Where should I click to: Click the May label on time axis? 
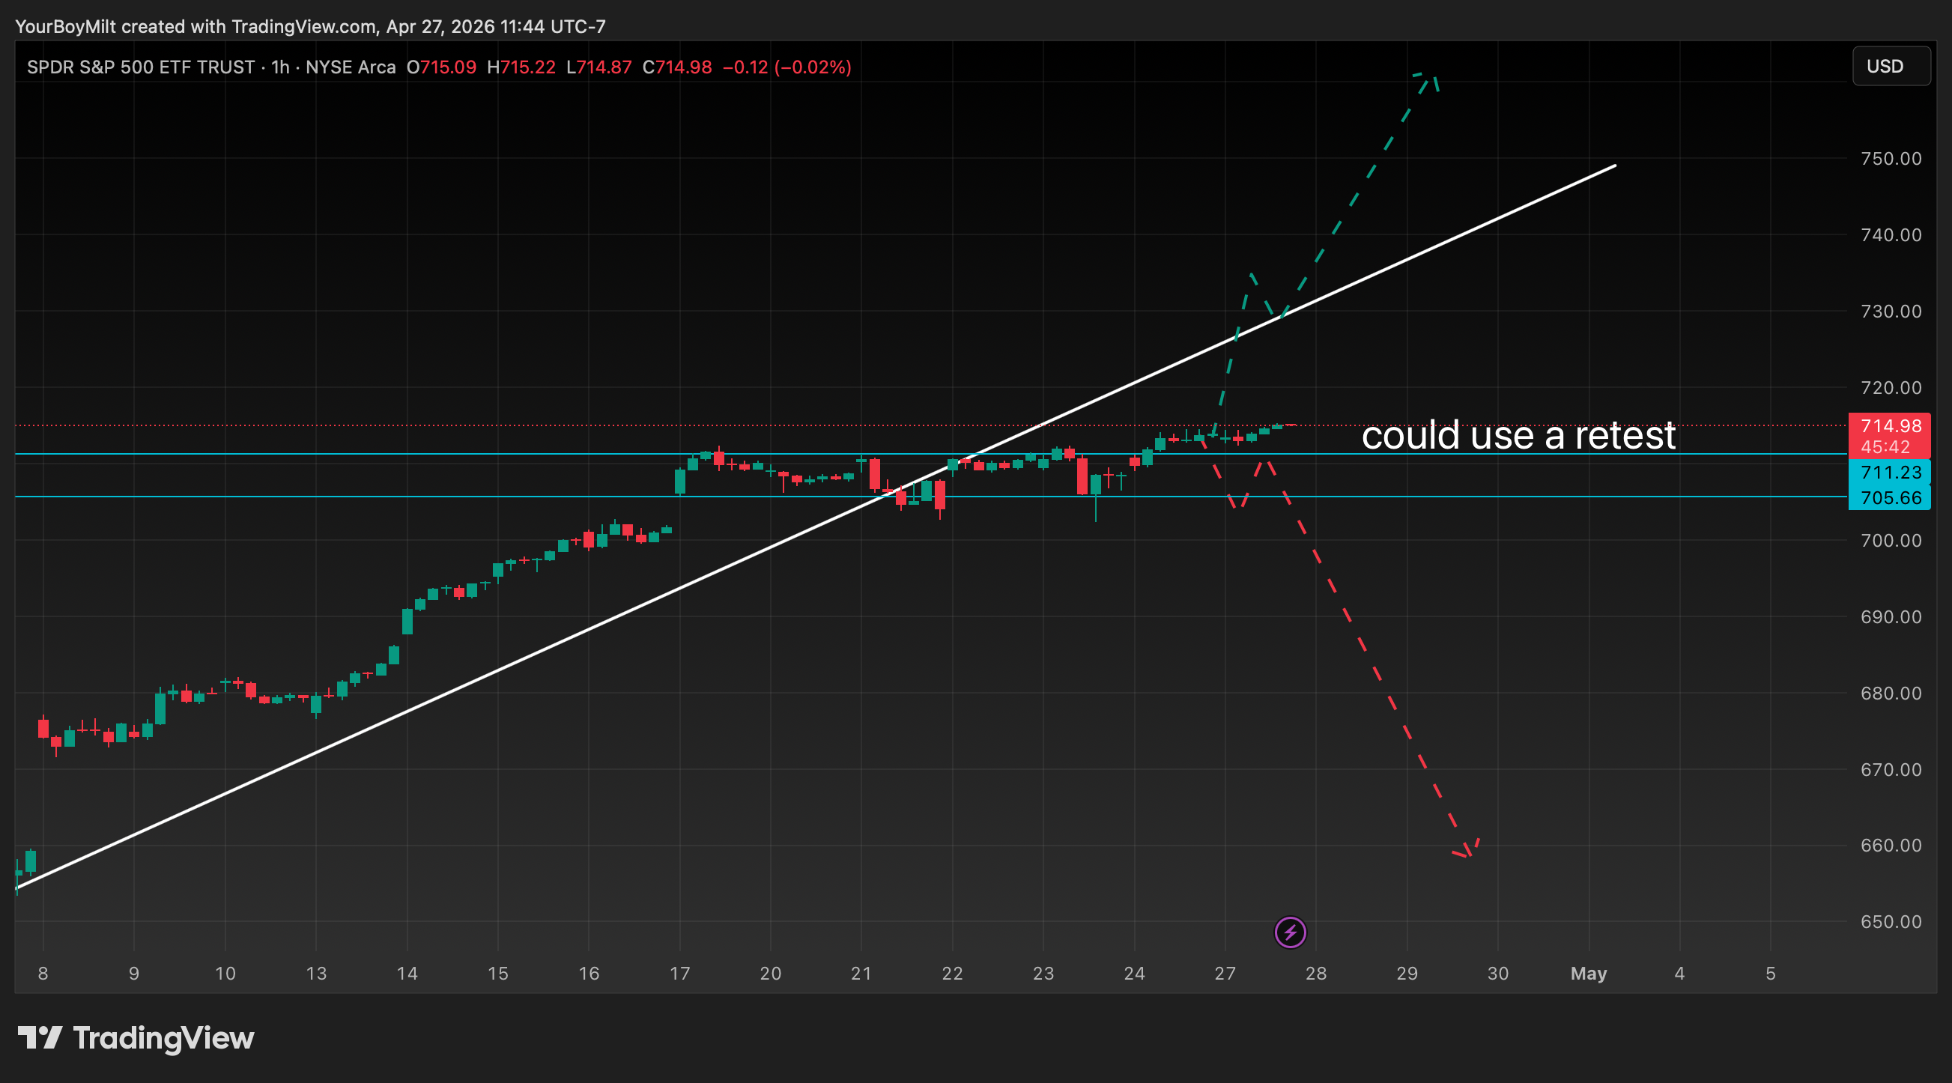[x=1588, y=974]
